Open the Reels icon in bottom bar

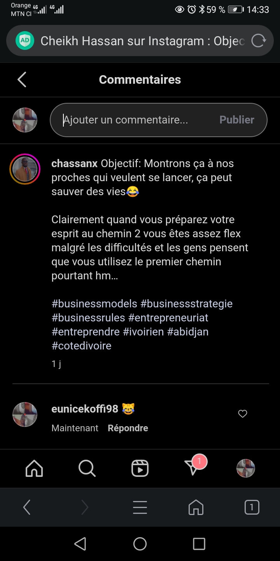[140, 468]
